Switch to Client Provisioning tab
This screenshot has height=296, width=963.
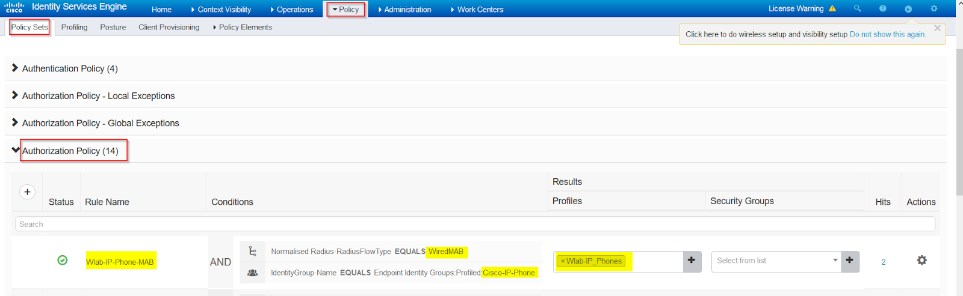click(169, 27)
